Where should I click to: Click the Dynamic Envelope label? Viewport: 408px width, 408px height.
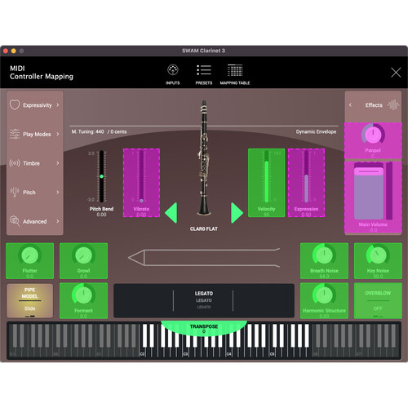pos(316,131)
